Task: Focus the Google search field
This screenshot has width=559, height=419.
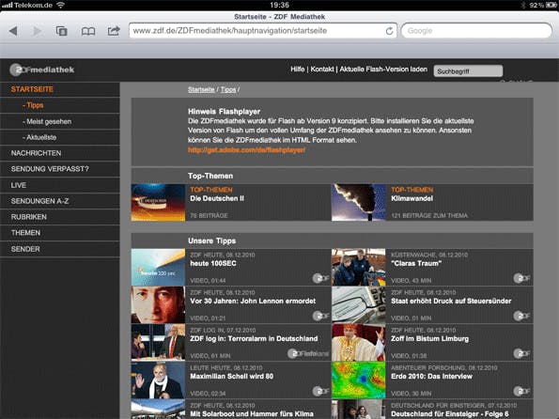Action: [x=476, y=31]
